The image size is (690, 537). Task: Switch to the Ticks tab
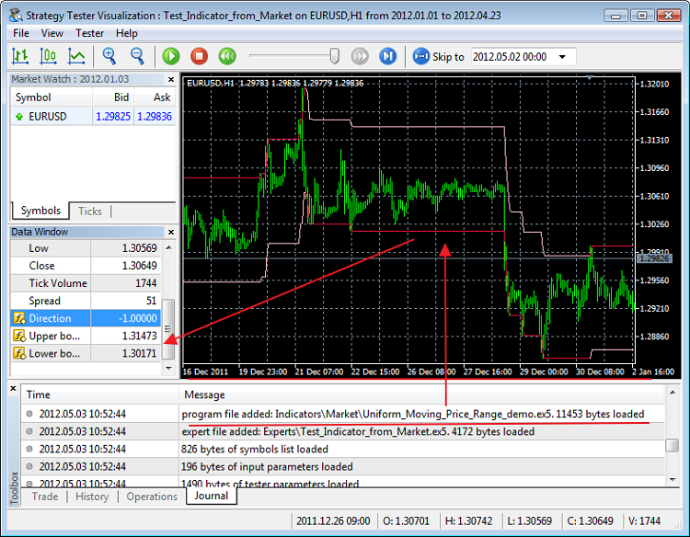(90, 211)
